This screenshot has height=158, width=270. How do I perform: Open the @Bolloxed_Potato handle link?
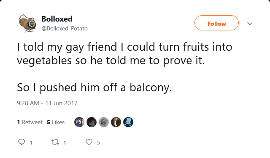(65, 28)
